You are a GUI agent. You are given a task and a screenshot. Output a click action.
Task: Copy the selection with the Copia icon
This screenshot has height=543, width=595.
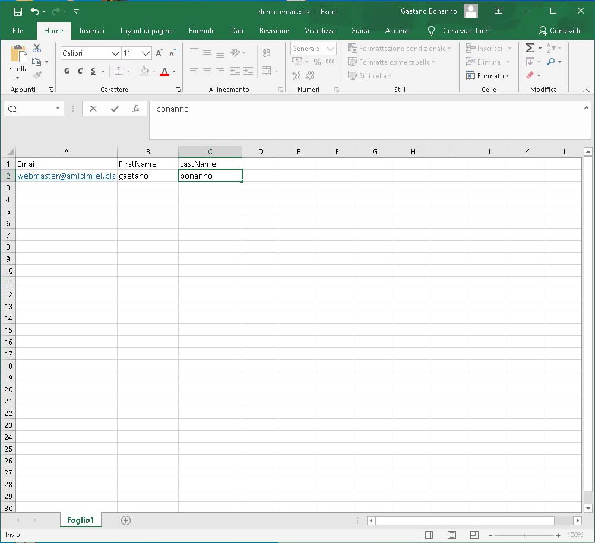(36, 62)
